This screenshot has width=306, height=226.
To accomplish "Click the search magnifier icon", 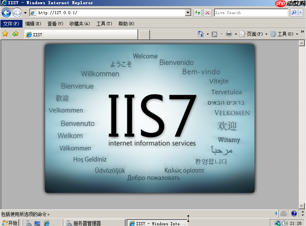I will 294,13.
